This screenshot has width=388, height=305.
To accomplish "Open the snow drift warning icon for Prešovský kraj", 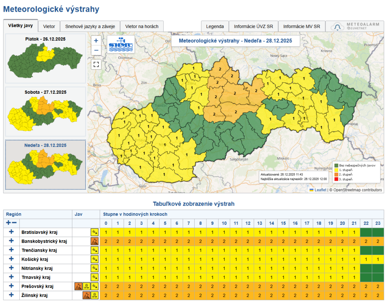I will coord(86,286).
